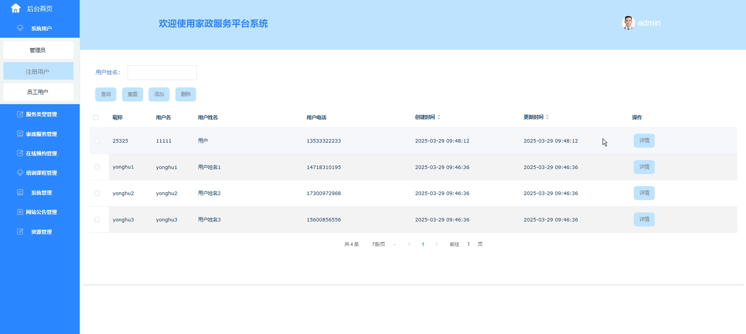The height and width of the screenshot is (334, 746).
Task: Check the checkbox for row yonghu1
Action: tap(97, 167)
